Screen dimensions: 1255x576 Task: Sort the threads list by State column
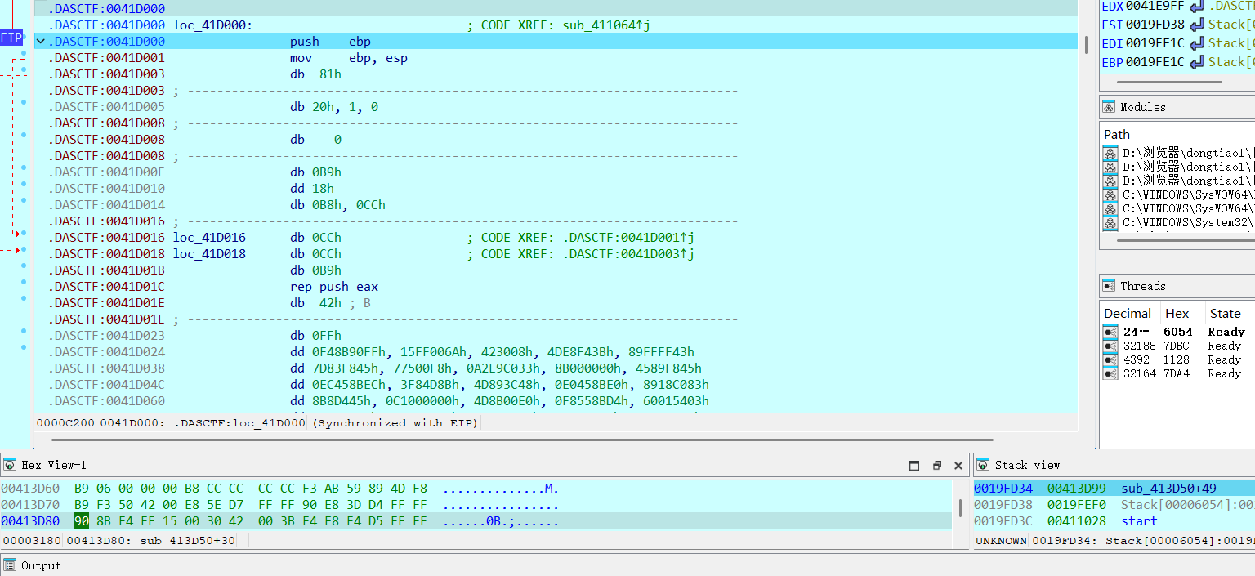point(1226,313)
